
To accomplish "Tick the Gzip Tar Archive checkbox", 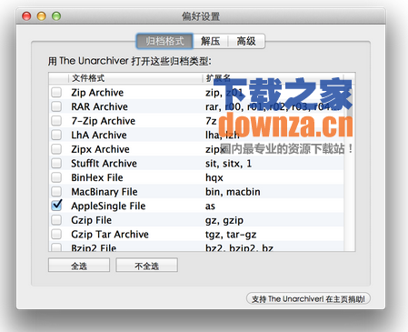I will tap(56, 234).
